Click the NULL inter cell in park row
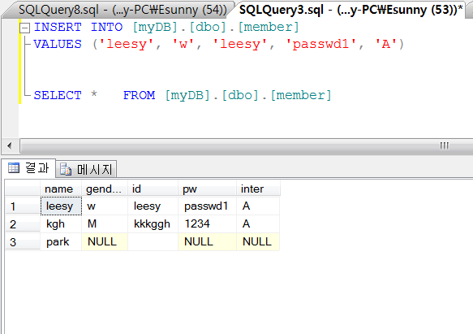The height and width of the screenshot is (334, 473). [x=258, y=242]
